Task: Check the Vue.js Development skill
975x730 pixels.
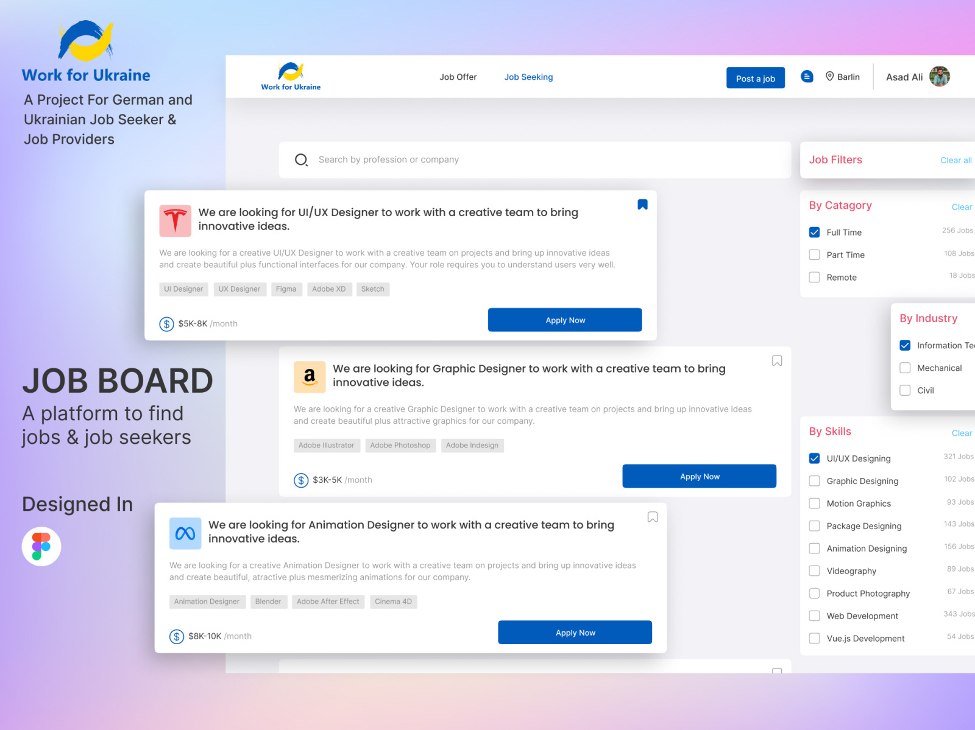Action: click(x=814, y=639)
